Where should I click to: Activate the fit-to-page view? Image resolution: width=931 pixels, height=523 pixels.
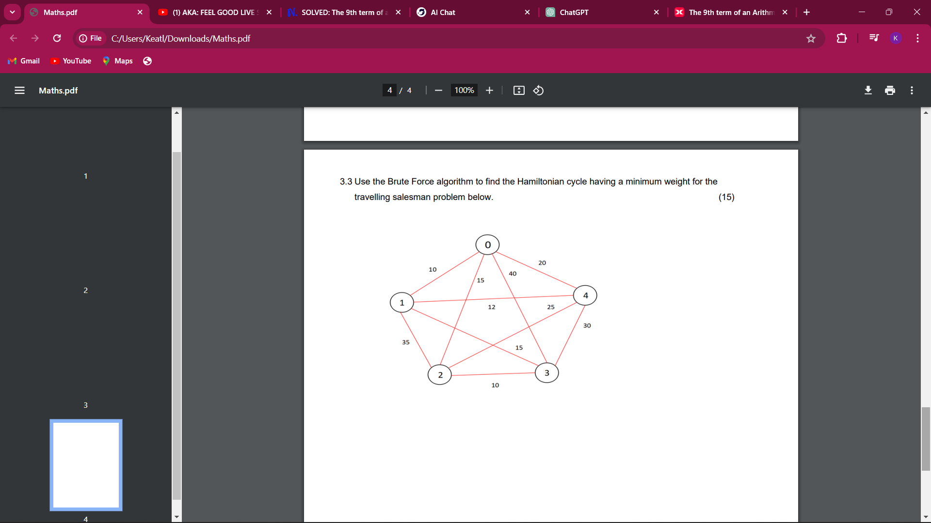518,90
